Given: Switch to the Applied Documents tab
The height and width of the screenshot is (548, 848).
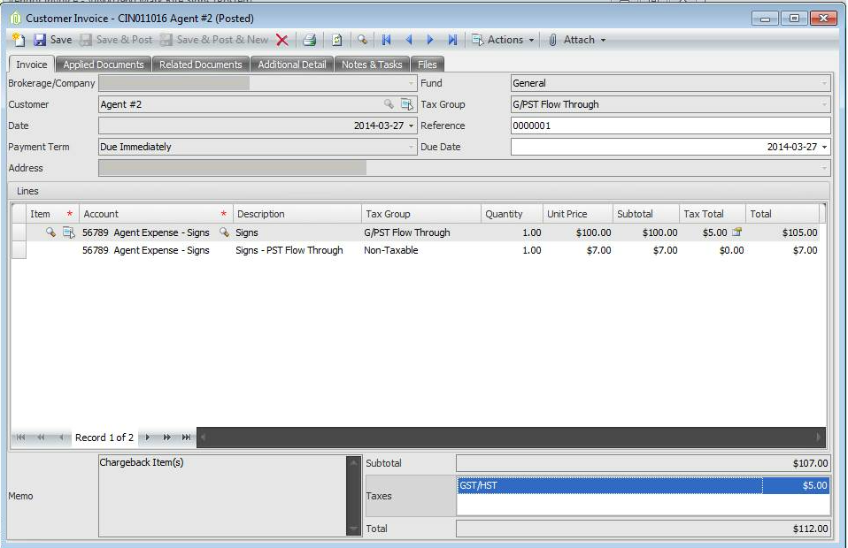Looking at the screenshot, I should tap(104, 65).
